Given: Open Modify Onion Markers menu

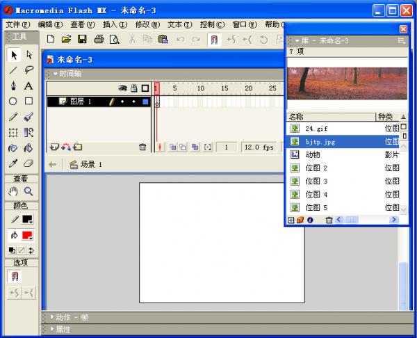Looking at the screenshot, I should point(207,147).
